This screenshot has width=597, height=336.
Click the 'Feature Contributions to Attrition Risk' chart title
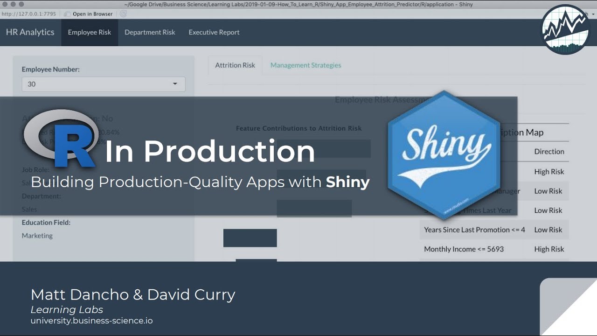[x=298, y=128]
